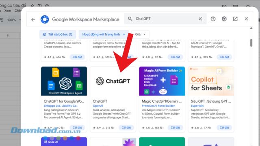
Task: Click '154 N+' download count text
Action: pyautogui.click(x=160, y=128)
